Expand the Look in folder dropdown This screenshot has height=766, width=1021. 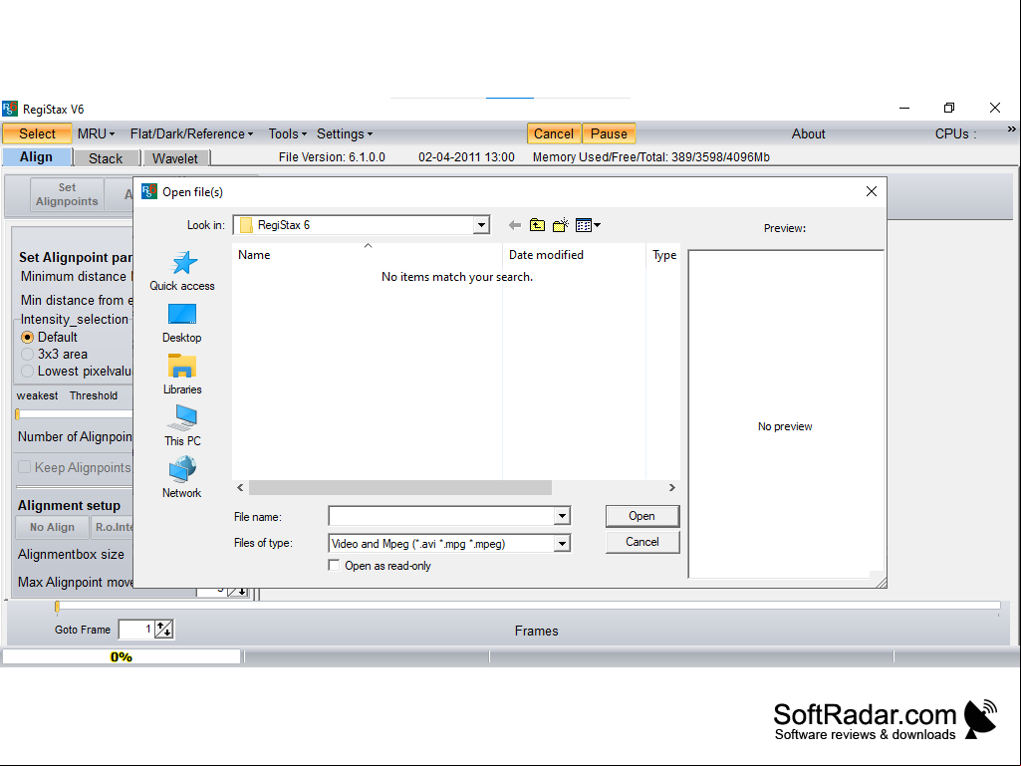481,225
